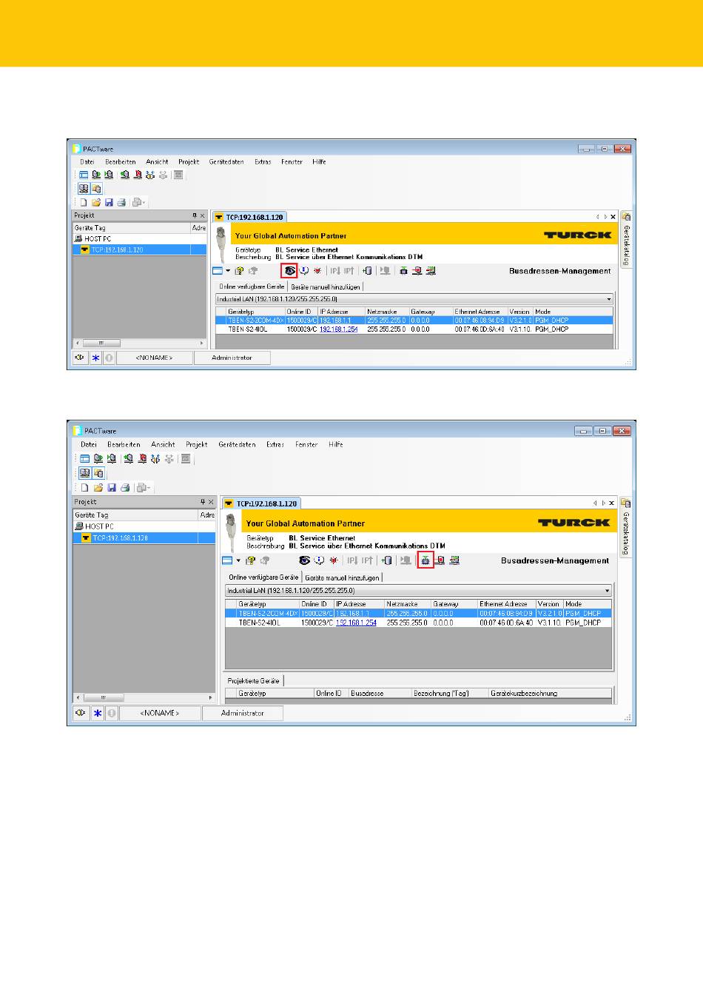Click the printer icon in the lower window toolbar

[x=125, y=488]
